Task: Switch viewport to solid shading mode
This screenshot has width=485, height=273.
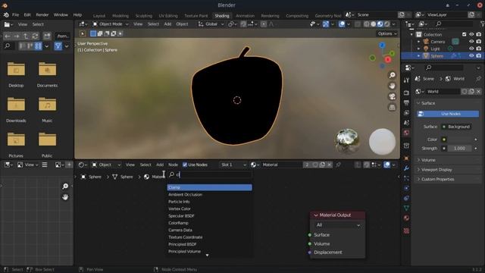Action: pyautogui.click(x=374, y=24)
